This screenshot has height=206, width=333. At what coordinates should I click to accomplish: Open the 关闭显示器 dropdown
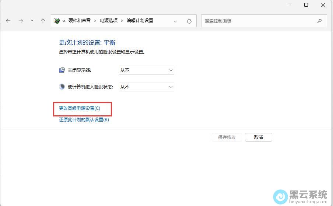click(146, 70)
